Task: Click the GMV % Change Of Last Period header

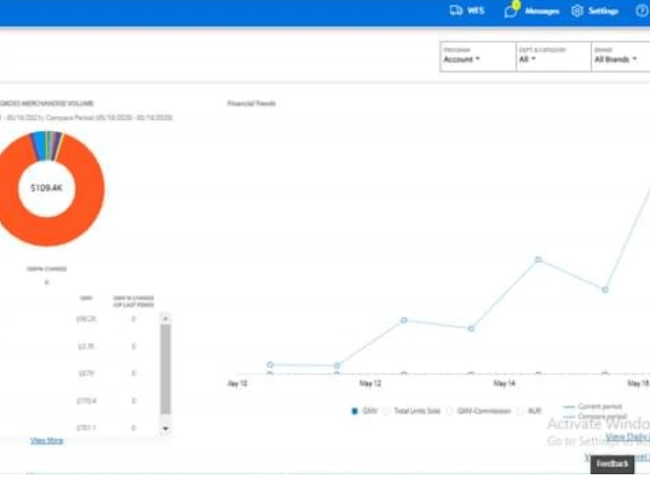Action: pos(133,302)
